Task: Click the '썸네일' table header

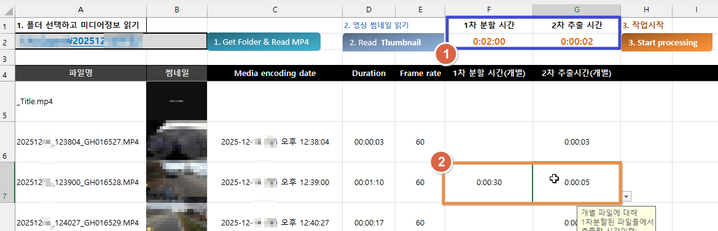Action: 177,73
